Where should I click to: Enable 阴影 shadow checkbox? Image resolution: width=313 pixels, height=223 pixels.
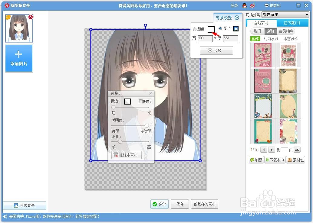[x=140, y=102]
